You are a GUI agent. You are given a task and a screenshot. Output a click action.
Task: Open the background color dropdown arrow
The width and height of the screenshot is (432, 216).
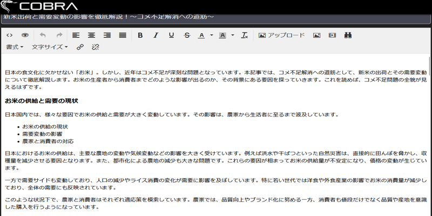tap(233, 35)
